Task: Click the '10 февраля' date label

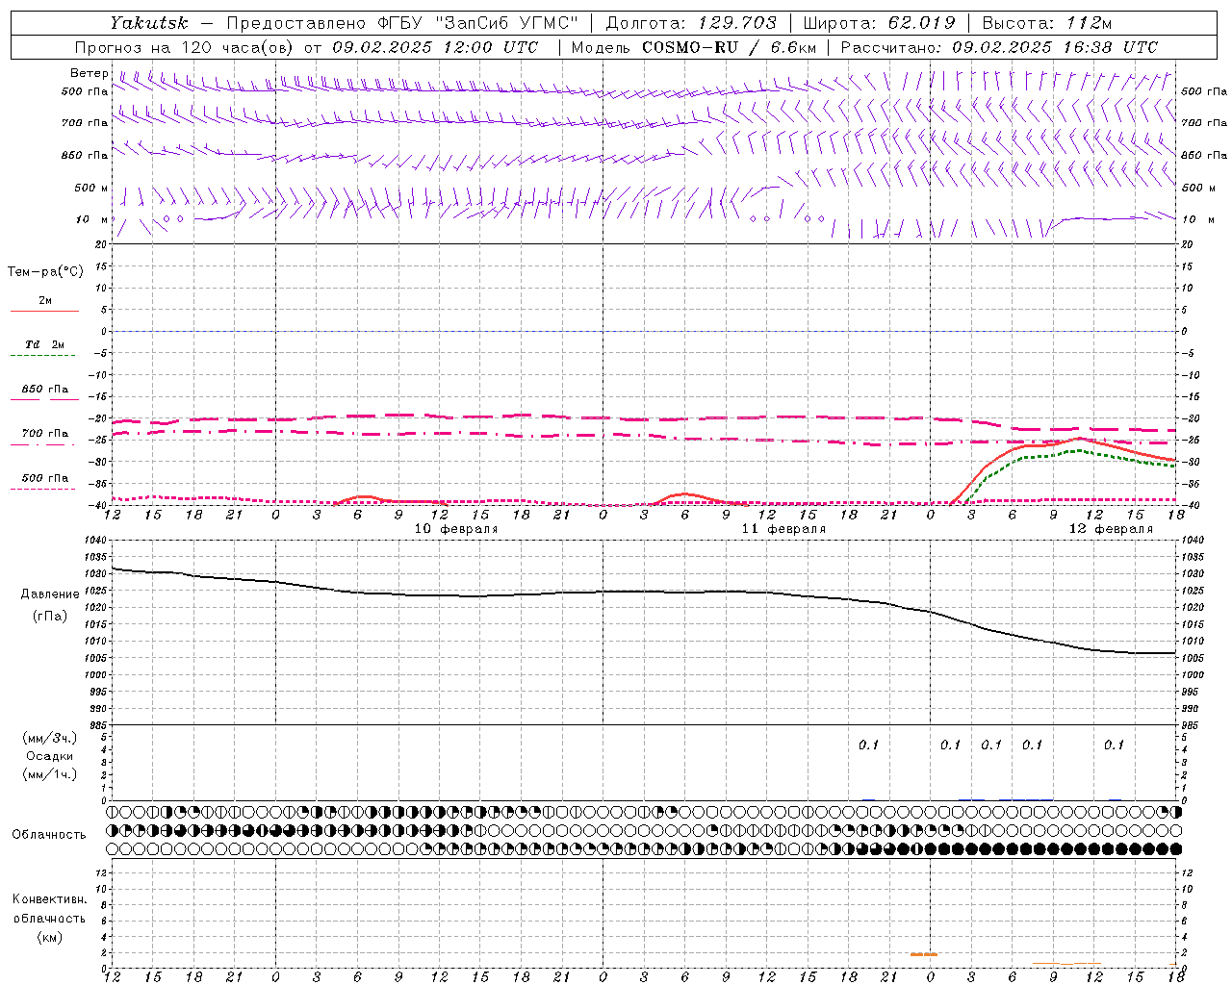Action: click(x=455, y=528)
